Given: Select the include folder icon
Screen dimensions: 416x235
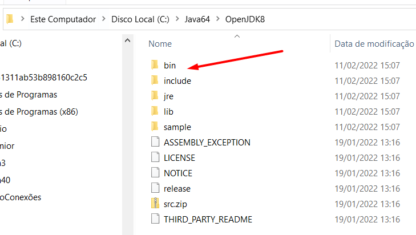Looking at the screenshot, I should [155, 80].
